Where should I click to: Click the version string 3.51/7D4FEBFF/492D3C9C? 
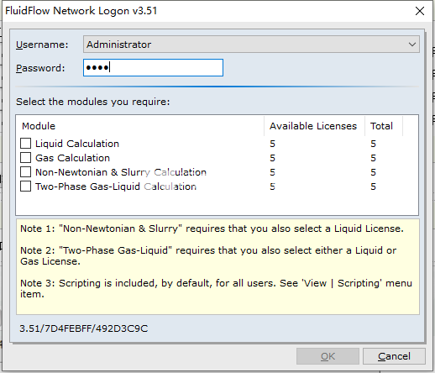[x=84, y=328]
